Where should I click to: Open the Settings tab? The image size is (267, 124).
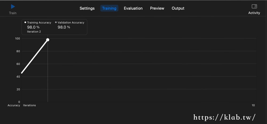tap(87, 8)
